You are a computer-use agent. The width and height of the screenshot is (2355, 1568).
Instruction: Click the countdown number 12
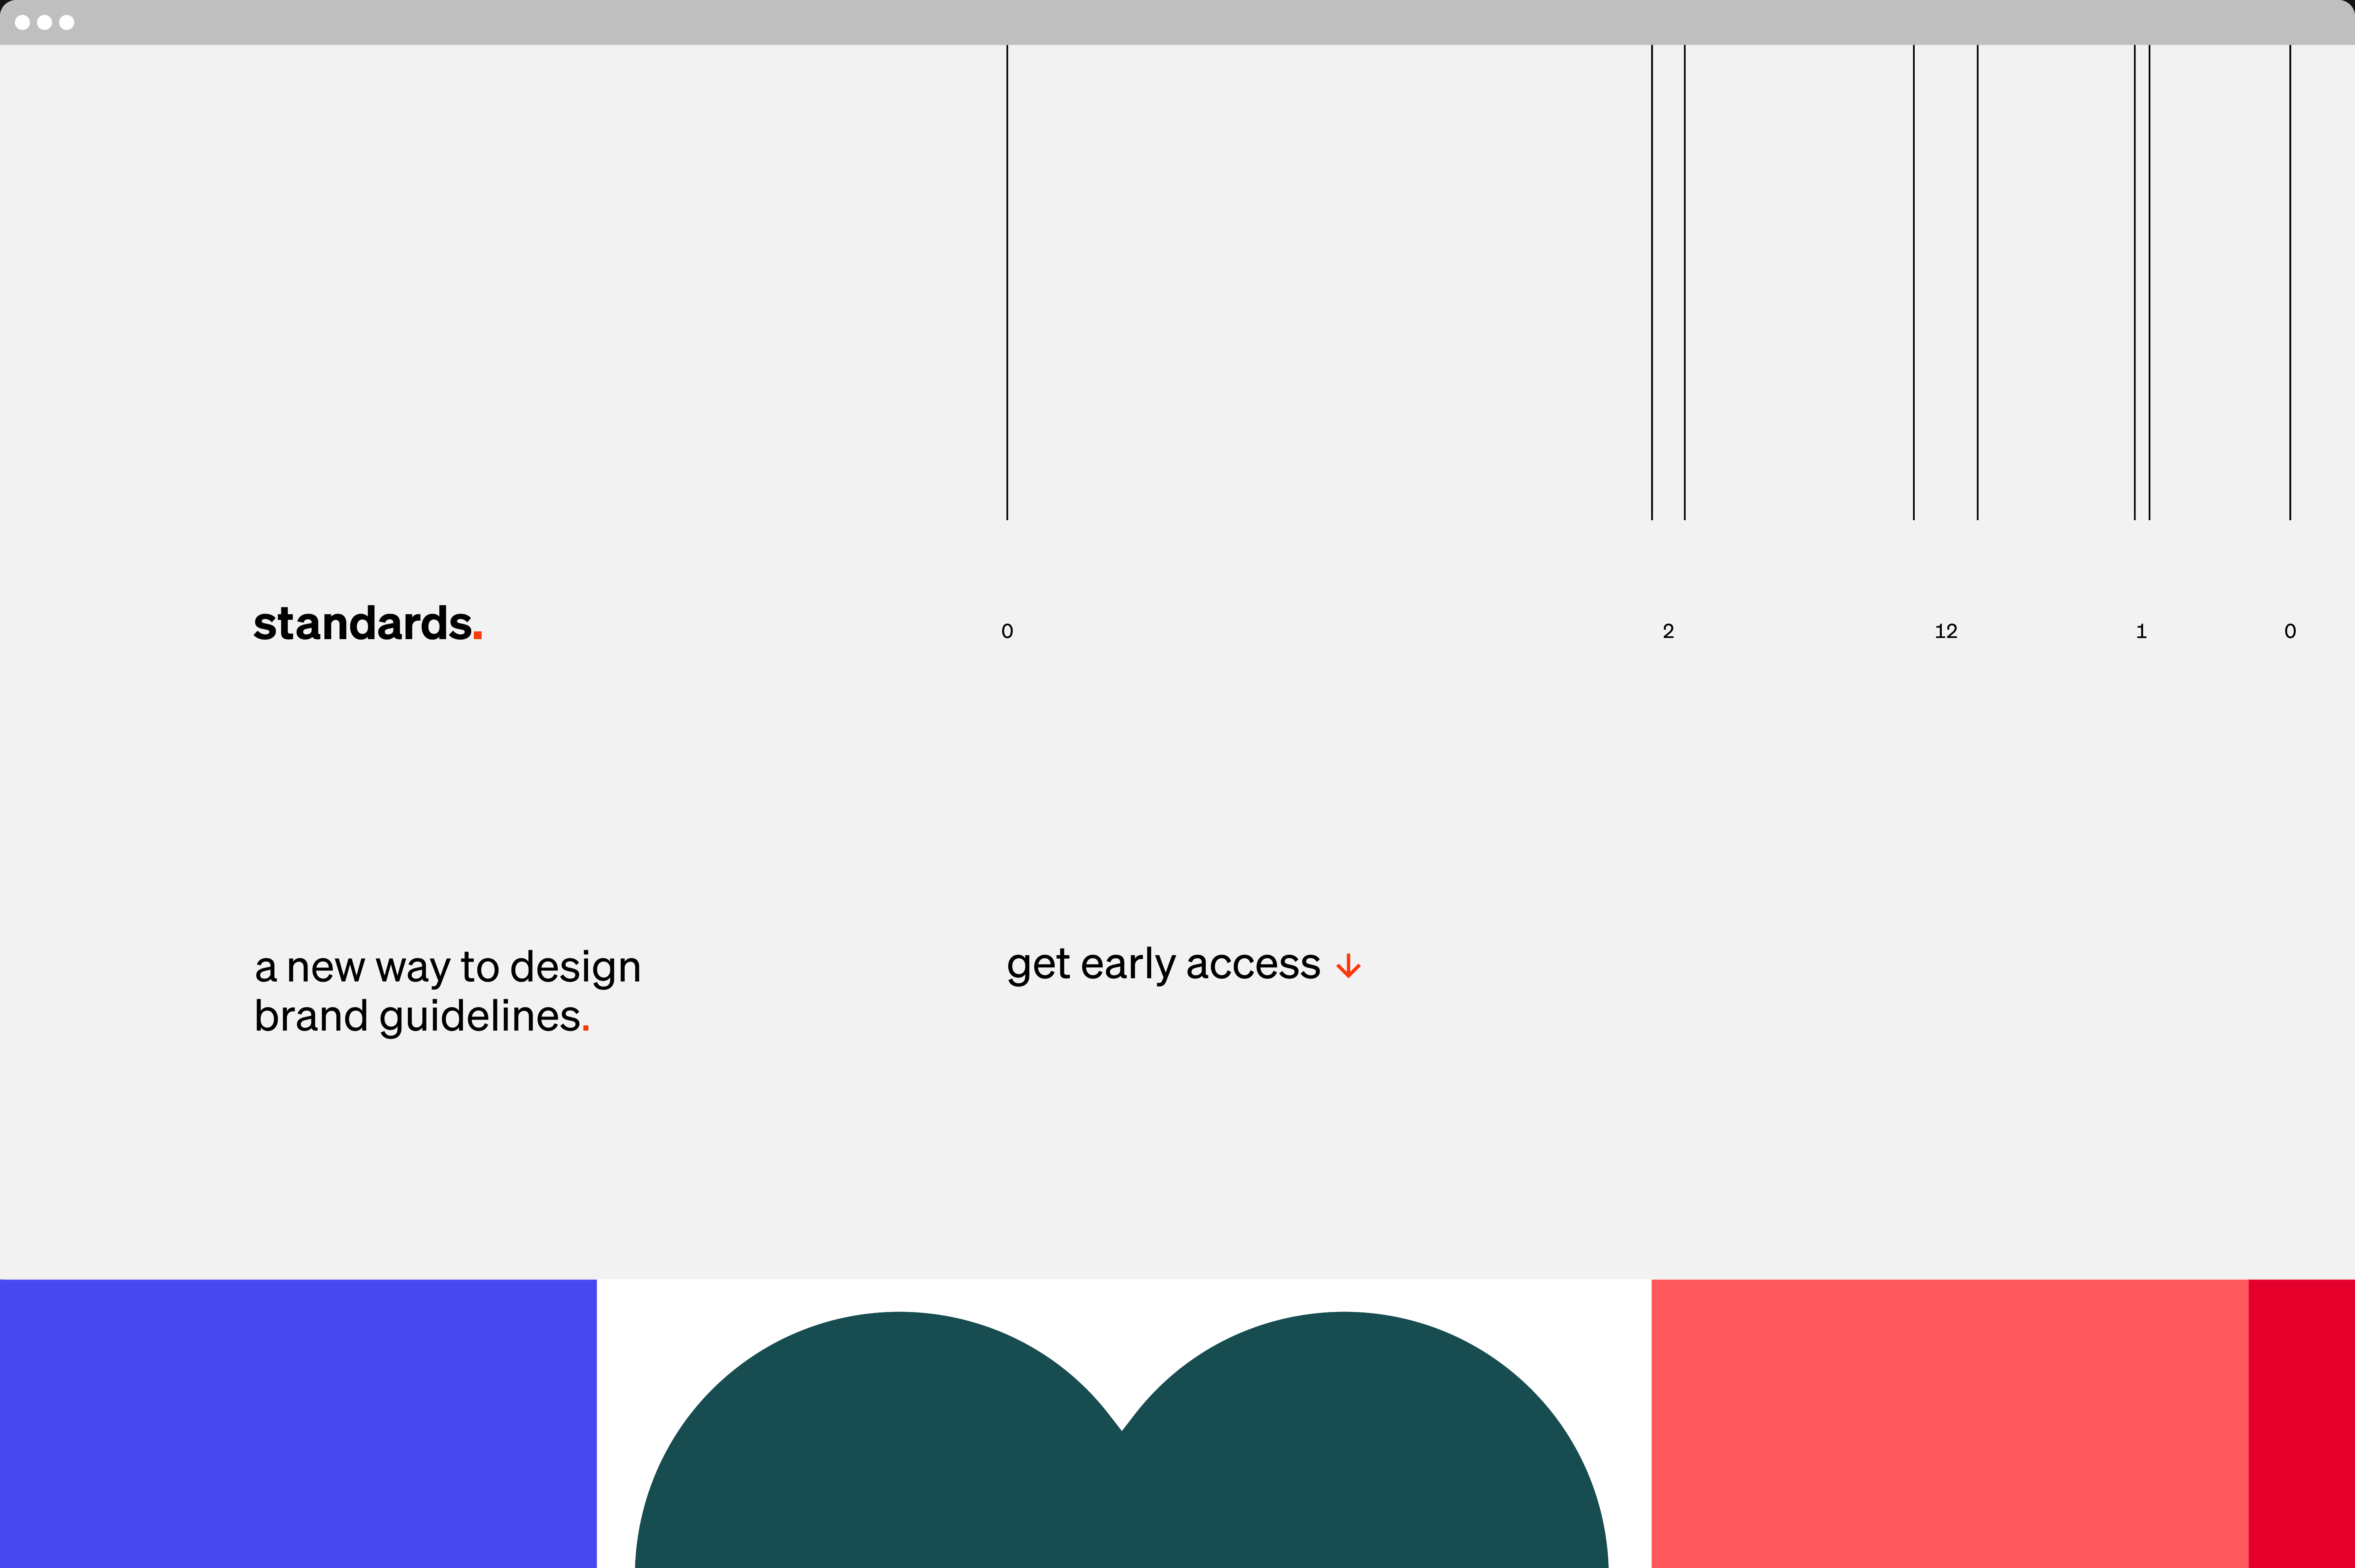pyautogui.click(x=1947, y=631)
